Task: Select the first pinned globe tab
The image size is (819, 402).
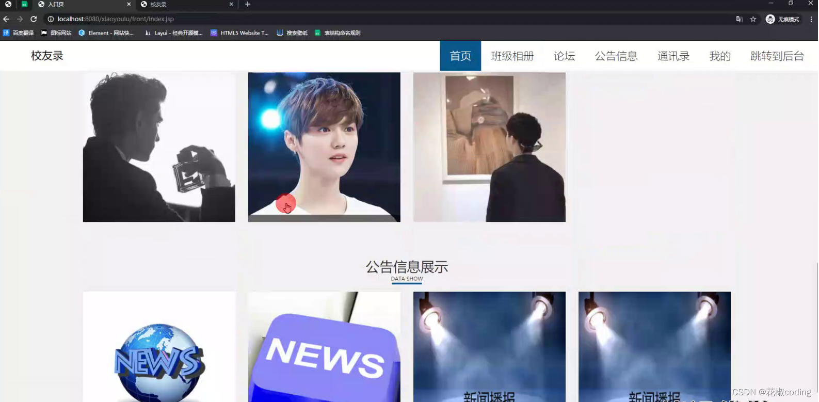Action: 8,4
